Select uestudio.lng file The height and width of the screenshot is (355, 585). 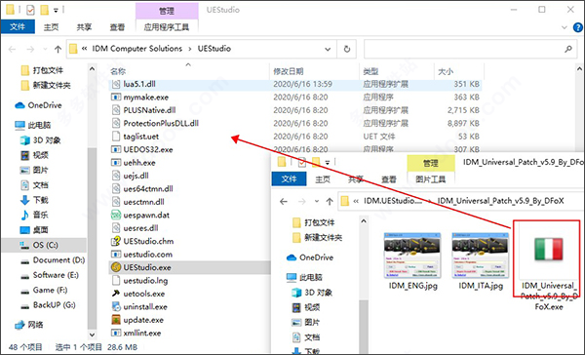point(145,281)
